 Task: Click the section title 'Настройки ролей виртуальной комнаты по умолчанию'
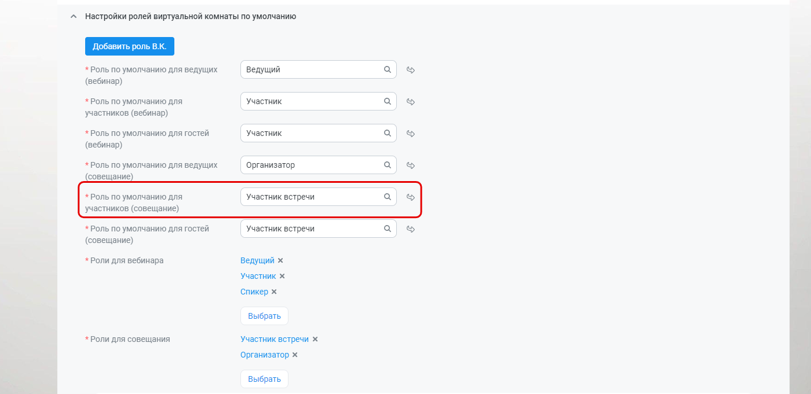[191, 17]
